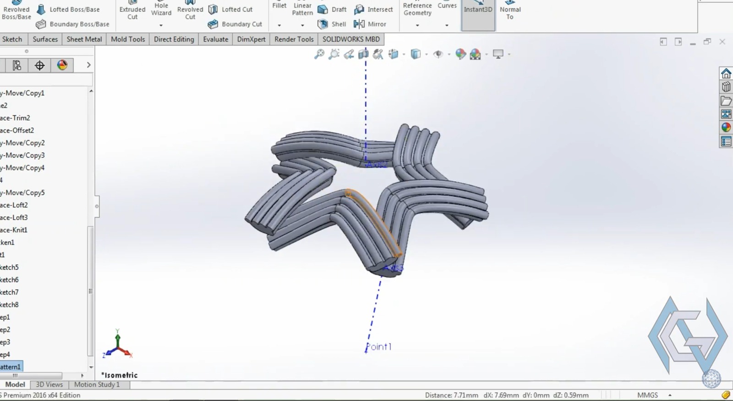
Task: Click the View Settings monitor icon
Action: click(x=498, y=54)
